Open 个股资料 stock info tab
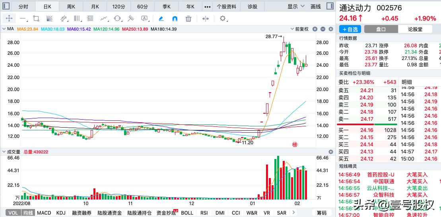The width and height of the screenshot is (441, 217). tap(226, 7)
